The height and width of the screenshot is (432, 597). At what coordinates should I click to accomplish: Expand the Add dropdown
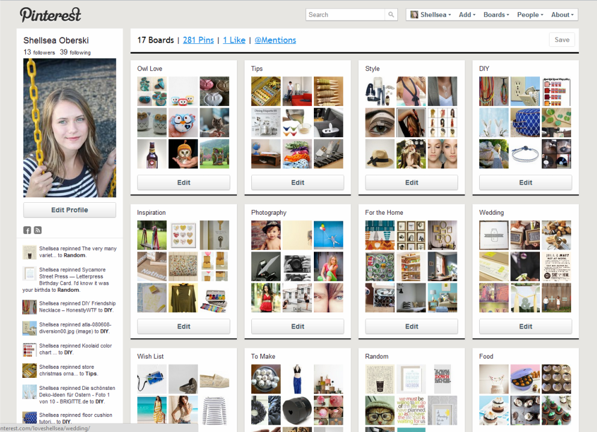(x=467, y=15)
